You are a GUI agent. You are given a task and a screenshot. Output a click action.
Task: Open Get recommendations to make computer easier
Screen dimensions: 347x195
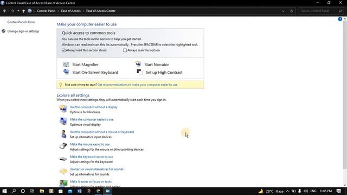137,84
